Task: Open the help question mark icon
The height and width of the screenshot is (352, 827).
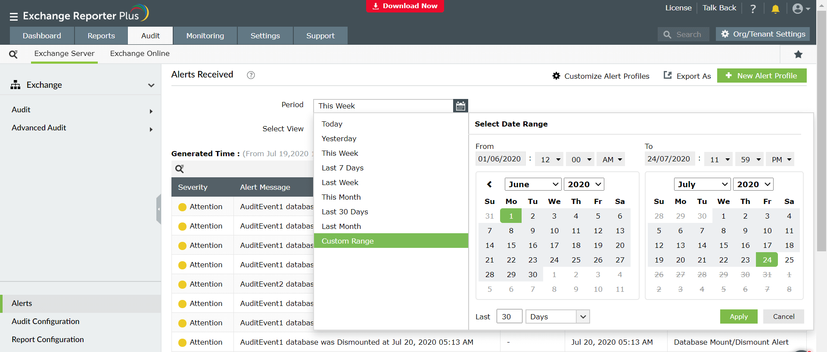Action: [753, 9]
